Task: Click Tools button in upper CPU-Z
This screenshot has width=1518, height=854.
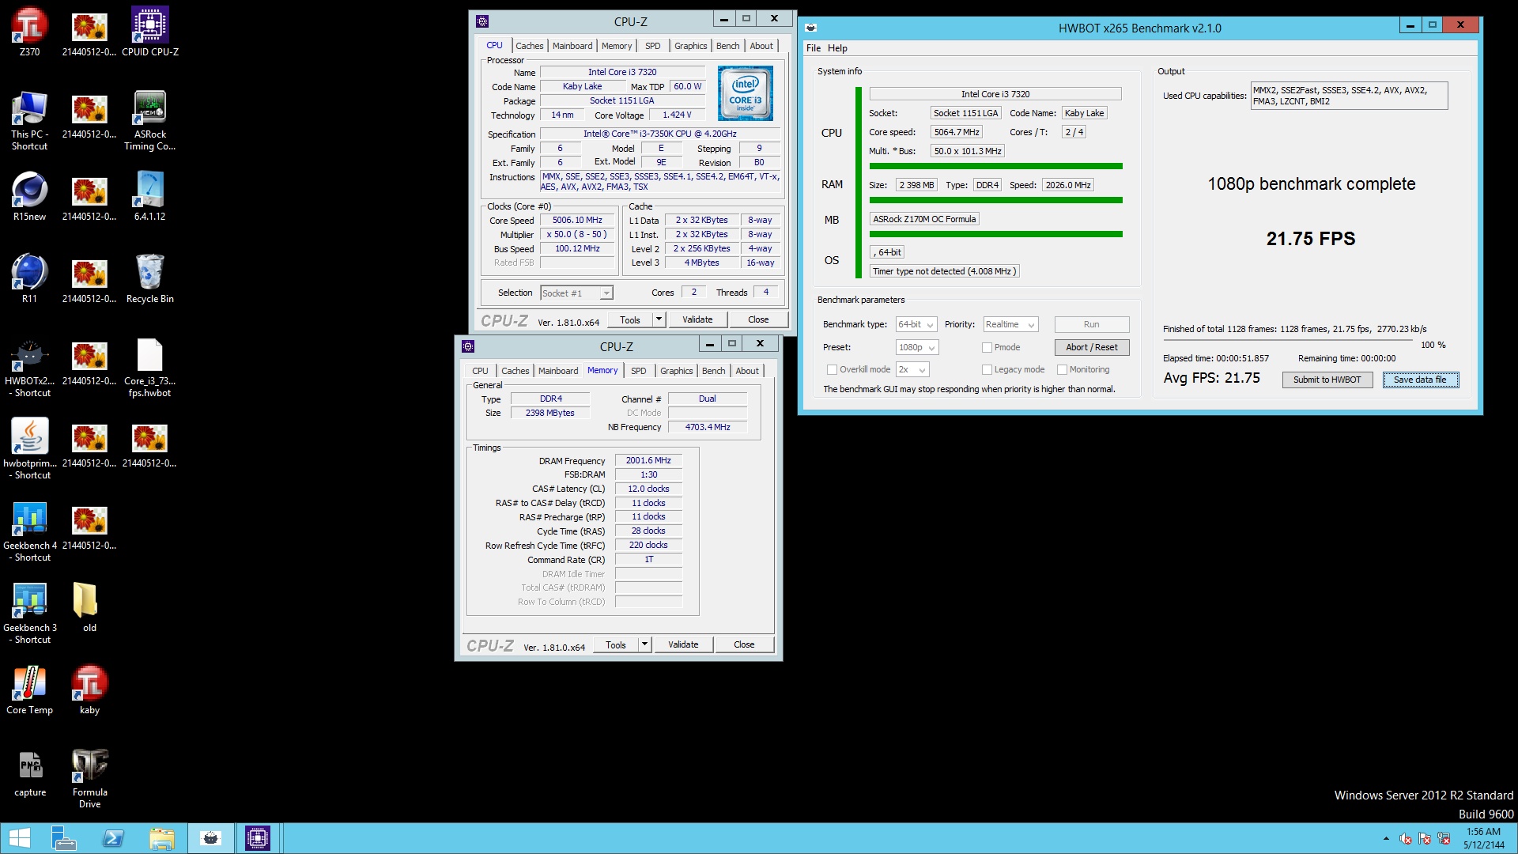Action: (x=630, y=319)
